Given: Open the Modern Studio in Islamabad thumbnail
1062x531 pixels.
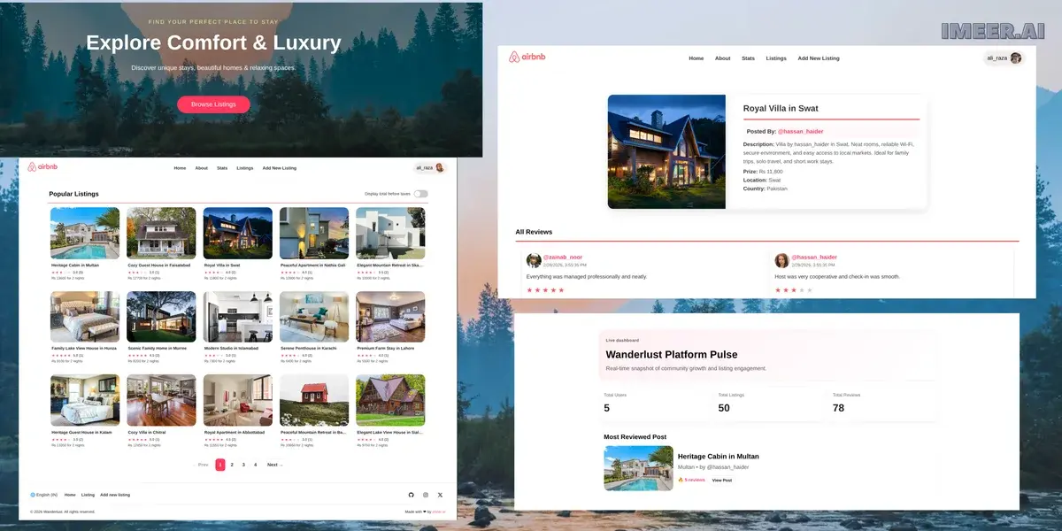Looking at the screenshot, I should point(238,317).
